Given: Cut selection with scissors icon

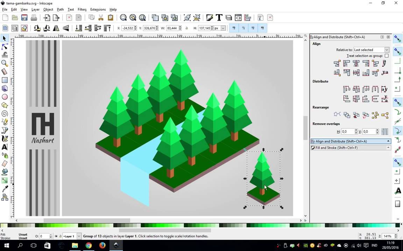Looking at the screenshot, I should (101, 17).
